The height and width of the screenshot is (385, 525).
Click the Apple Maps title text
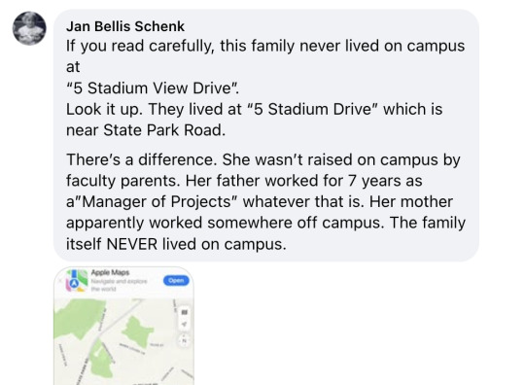(110, 272)
